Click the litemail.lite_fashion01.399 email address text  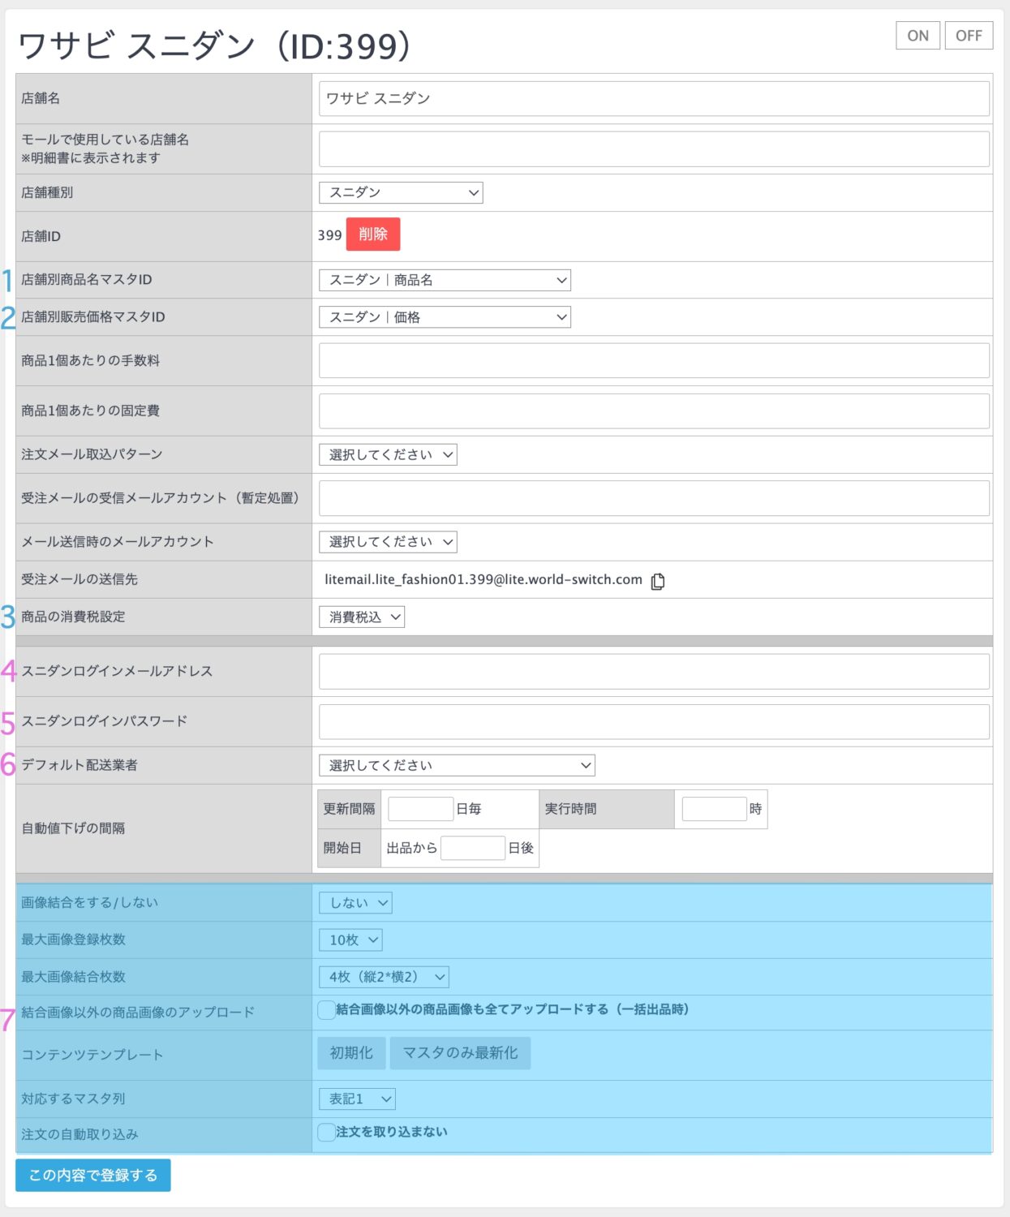pyautogui.click(x=484, y=579)
